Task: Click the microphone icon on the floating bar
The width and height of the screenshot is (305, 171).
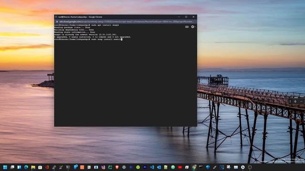Action: [295, 101]
